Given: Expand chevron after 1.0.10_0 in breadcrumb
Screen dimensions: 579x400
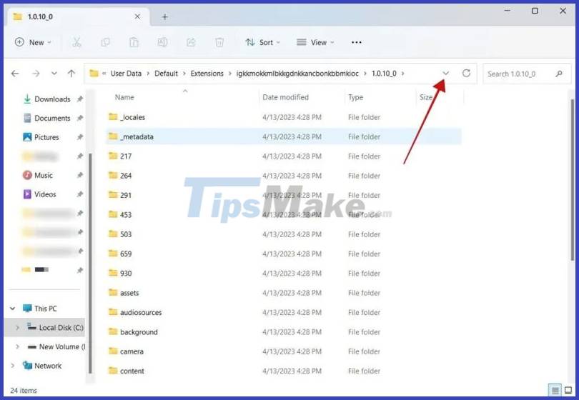Looking at the screenshot, I should click(403, 74).
